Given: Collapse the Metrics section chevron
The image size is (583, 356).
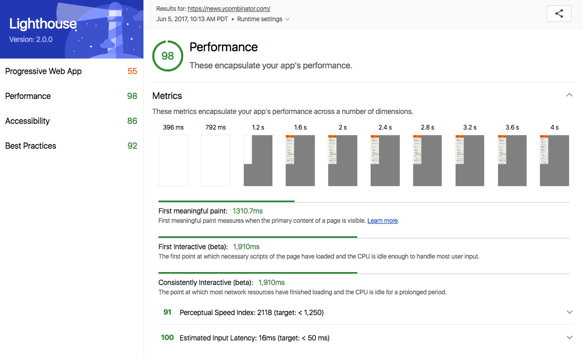Looking at the screenshot, I should (x=570, y=95).
